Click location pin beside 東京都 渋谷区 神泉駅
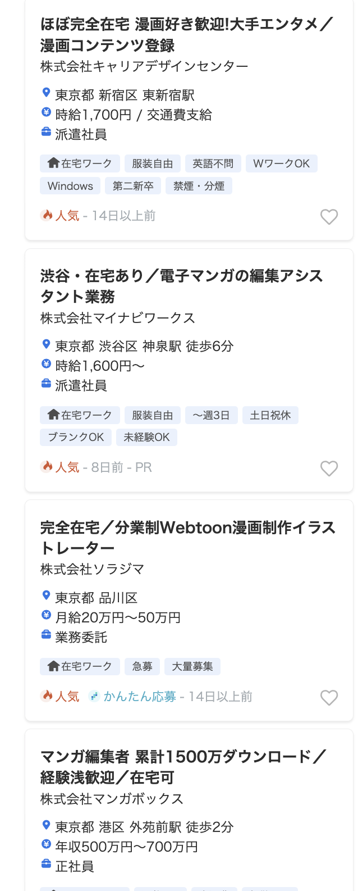This screenshot has height=891, width=358. click(47, 344)
